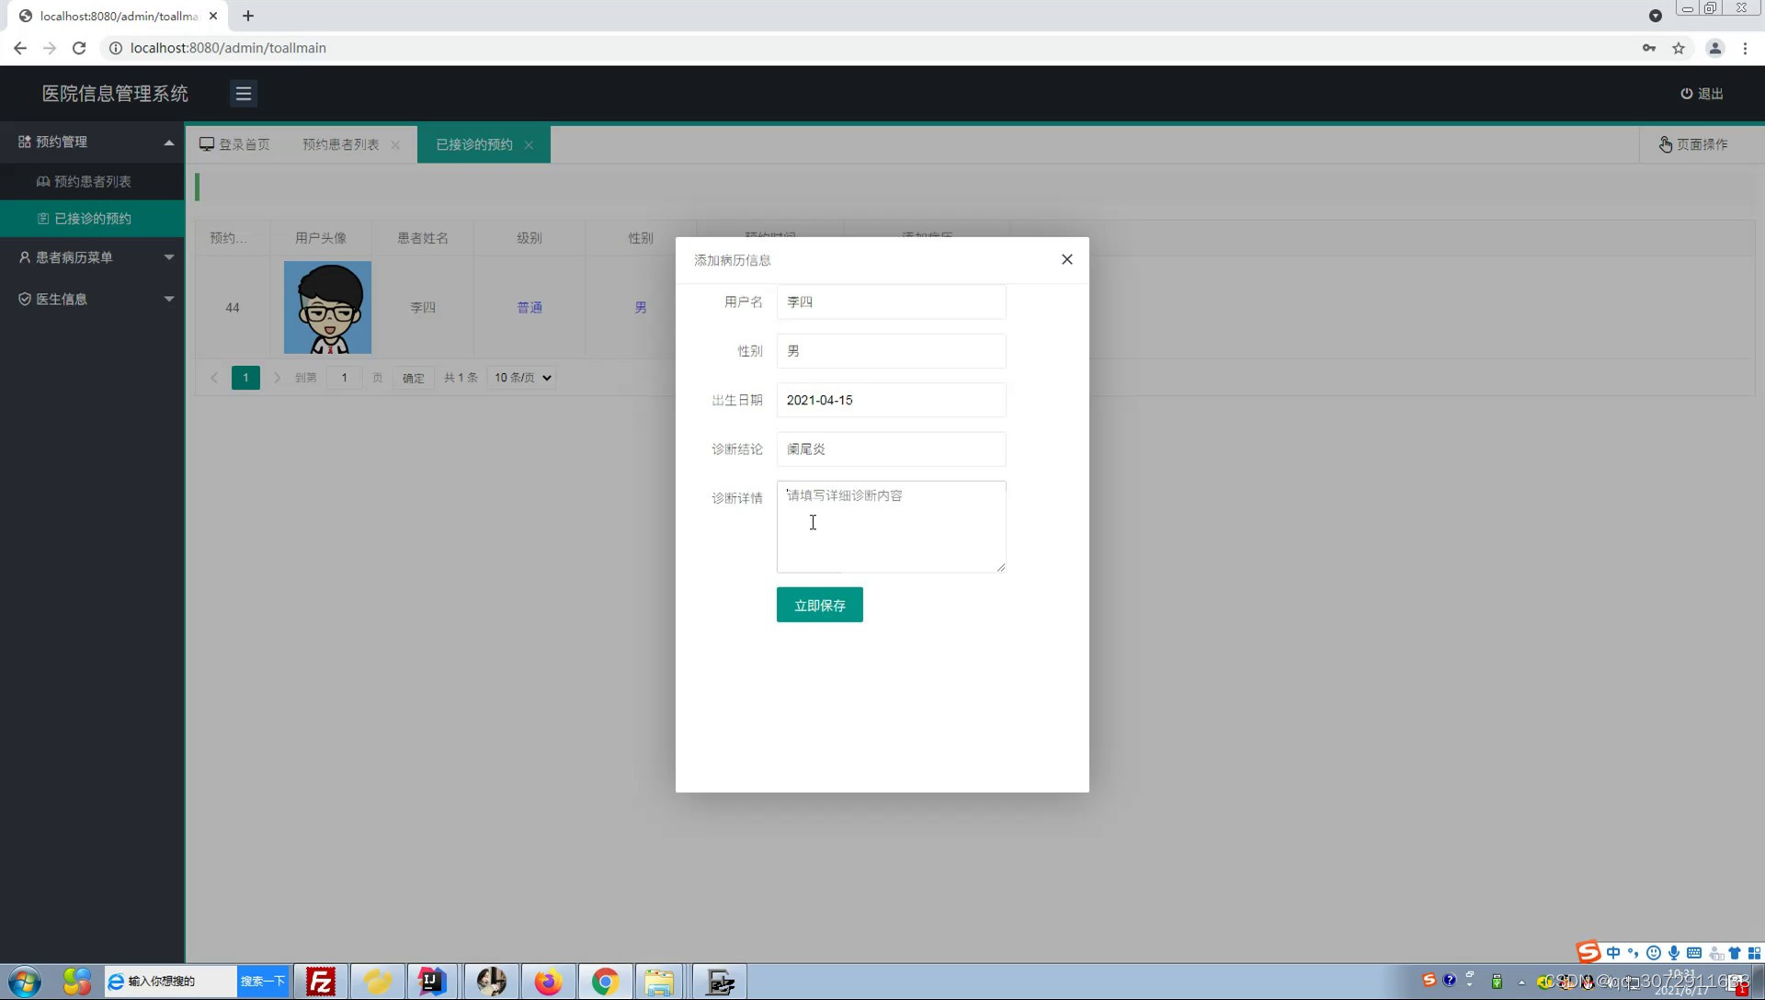
Task: Click the 44 appointment number cell
Action: click(233, 307)
